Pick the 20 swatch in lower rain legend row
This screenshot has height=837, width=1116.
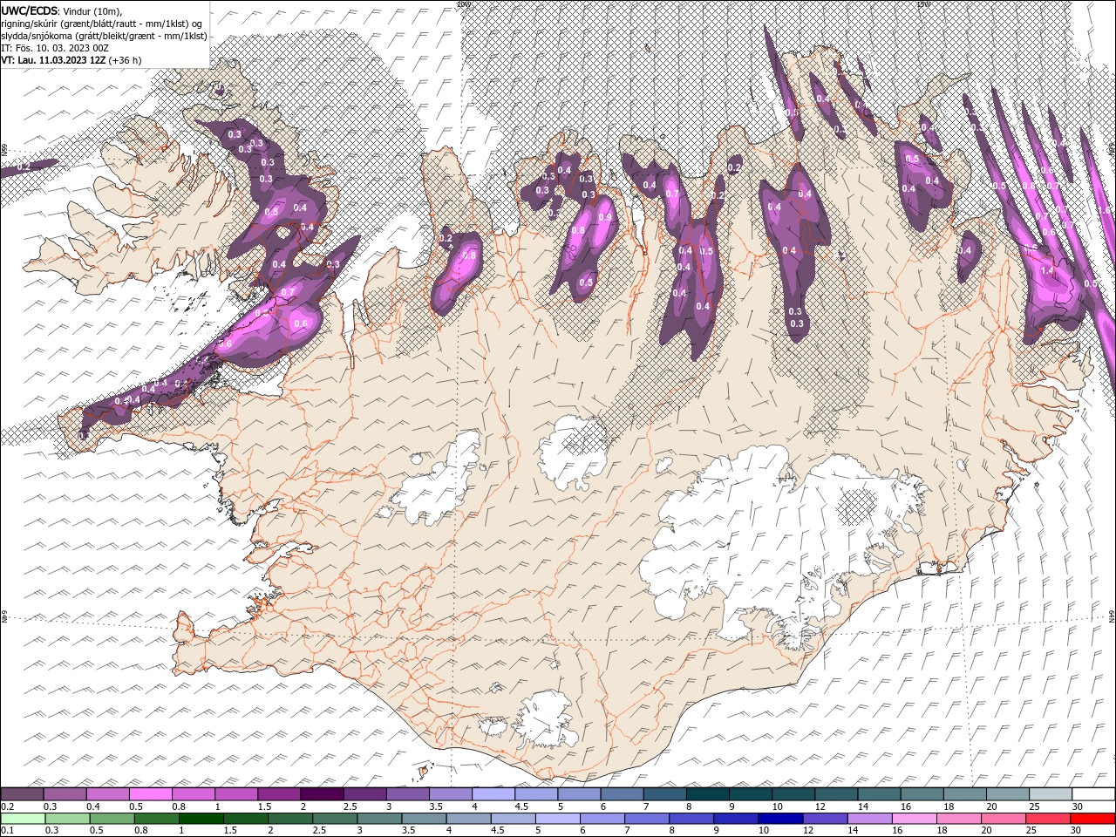click(x=1003, y=819)
